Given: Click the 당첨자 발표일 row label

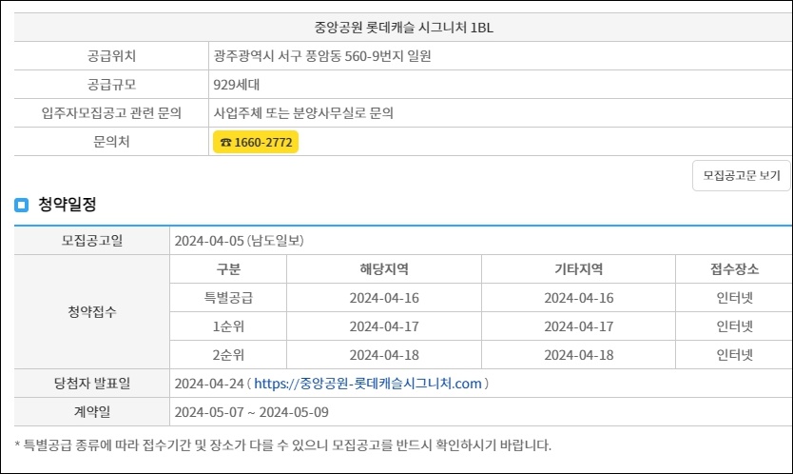Looking at the screenshot, I should pos(92,384).
